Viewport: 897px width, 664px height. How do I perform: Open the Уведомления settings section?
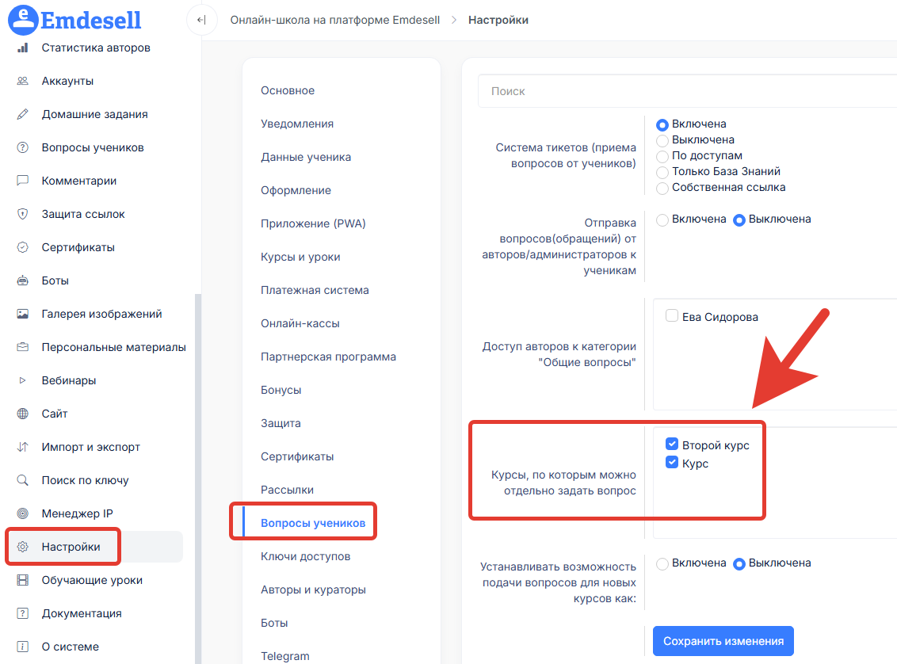click(x=297, y=124)
